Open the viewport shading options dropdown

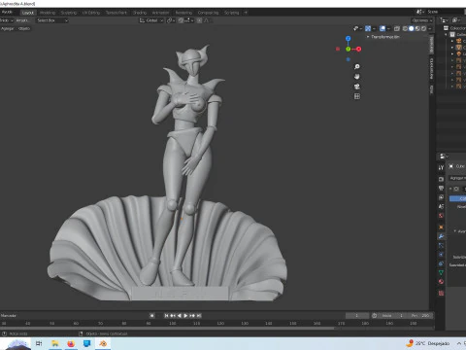430,28
